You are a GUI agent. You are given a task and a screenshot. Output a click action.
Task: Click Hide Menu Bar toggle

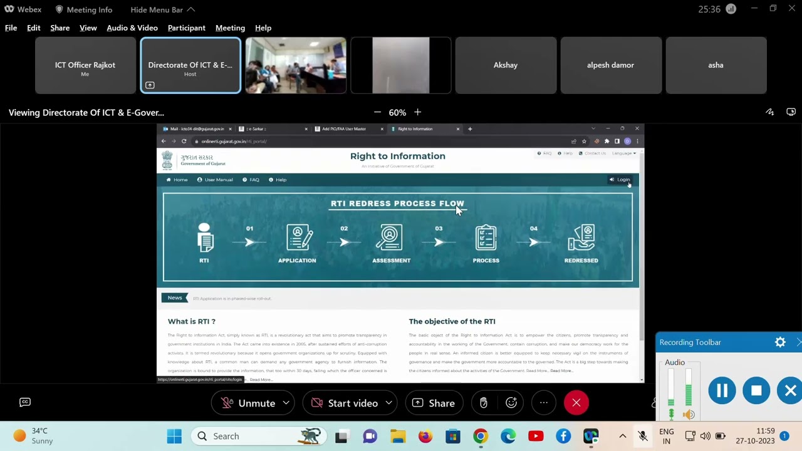[162, 9]
